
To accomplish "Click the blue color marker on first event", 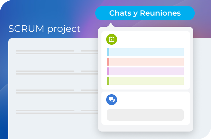I will click(x=108, y=52).
